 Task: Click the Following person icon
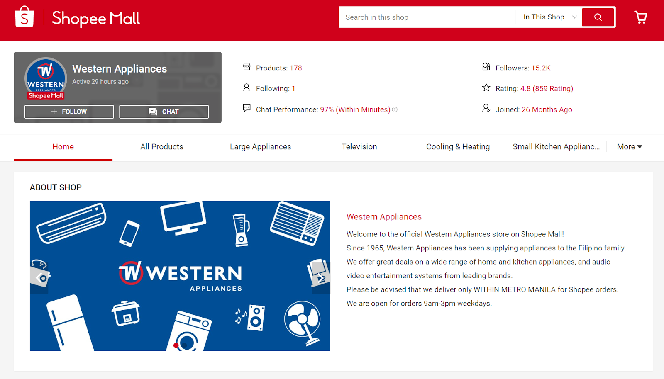pos(247,87)
